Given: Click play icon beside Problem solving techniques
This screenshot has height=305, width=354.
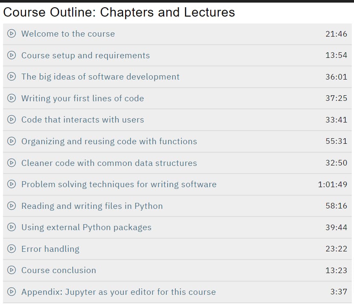Looking at the screenshot, I should 11,184.
